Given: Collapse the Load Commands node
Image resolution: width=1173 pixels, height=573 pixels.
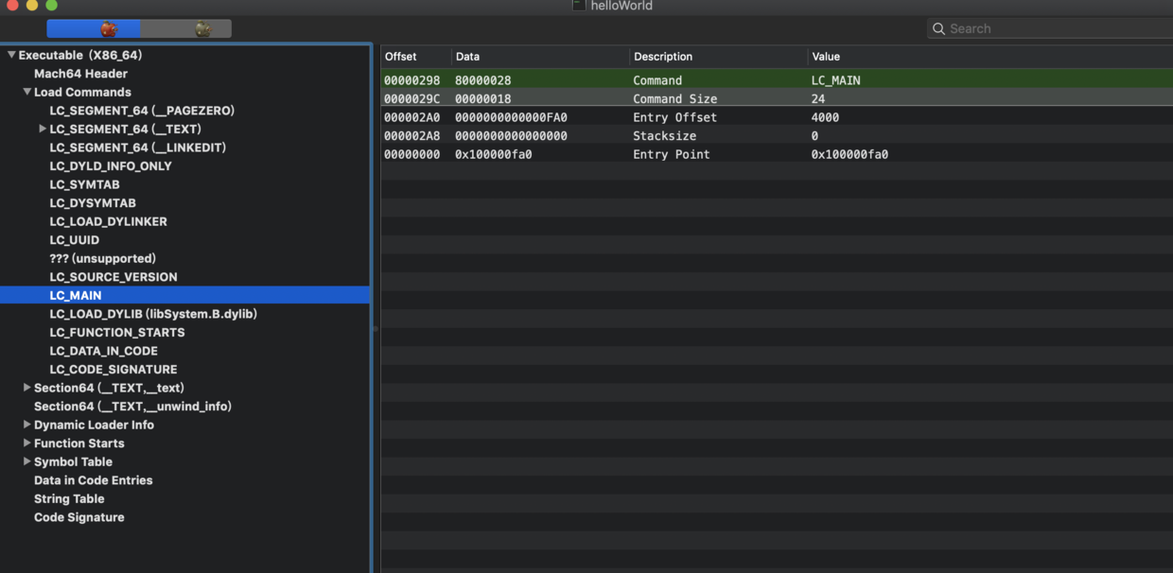Looking at the screenshot, I should [x=27, y=92].
